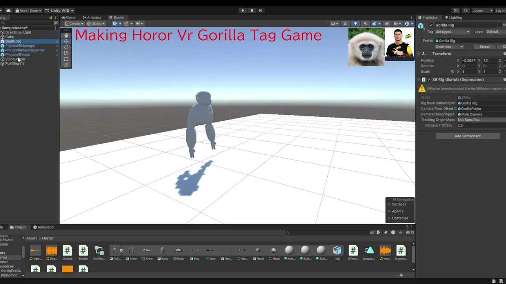Switch to the Scene tab
This screenshot has height=284, width=506.
click(x=116, y=17)
